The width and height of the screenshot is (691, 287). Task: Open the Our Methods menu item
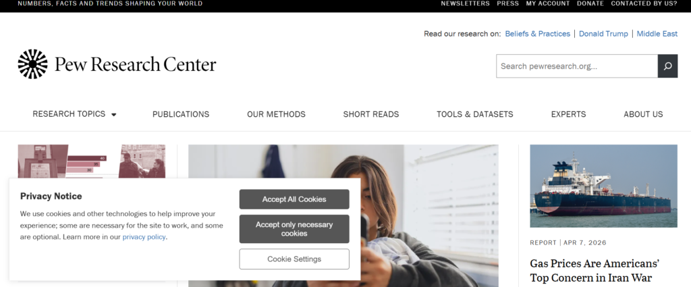276,114
